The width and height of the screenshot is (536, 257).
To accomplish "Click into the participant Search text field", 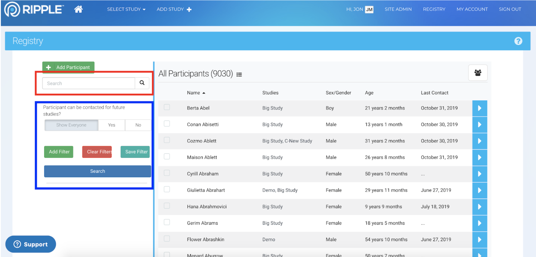I will (89, 83).
